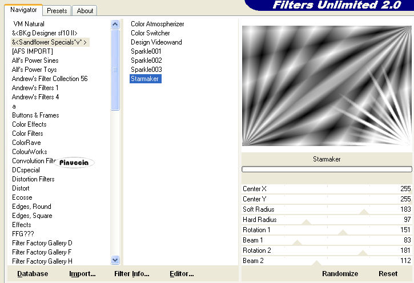Adjust the Beam 2 slider handle
The height and width of the screenshot is (283, 414).
click(x=316, y=262)
